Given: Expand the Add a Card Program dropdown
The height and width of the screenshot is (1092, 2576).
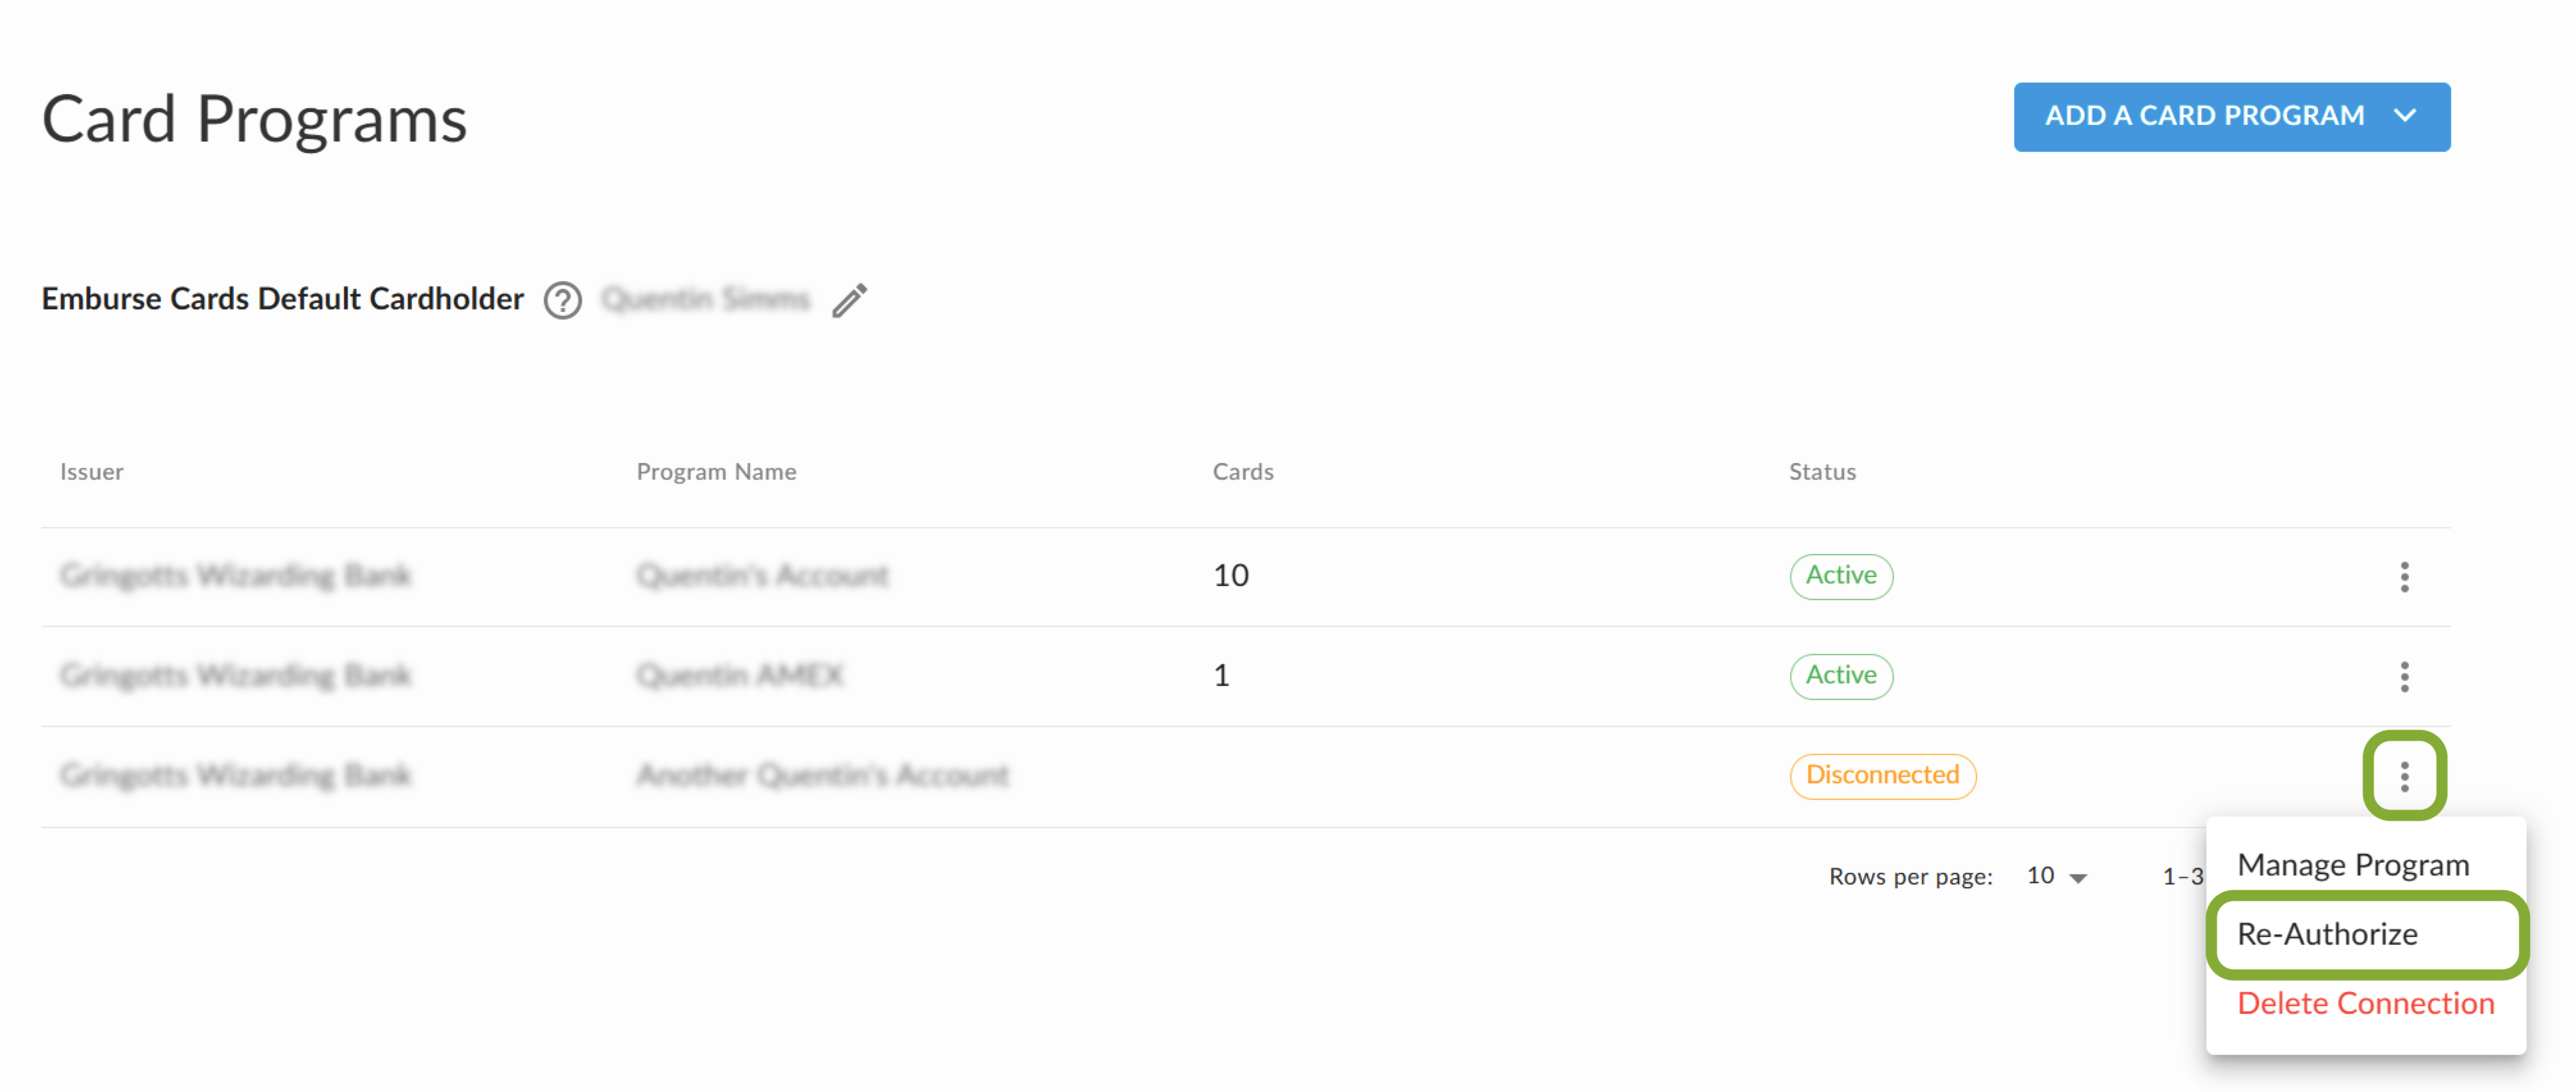Looking at the screenshot, I should coord(2231,117).
